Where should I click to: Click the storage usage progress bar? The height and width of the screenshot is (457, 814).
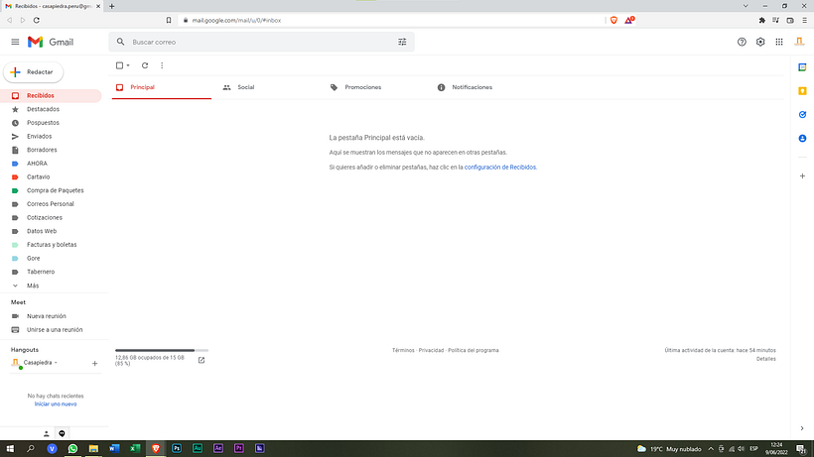162,350
